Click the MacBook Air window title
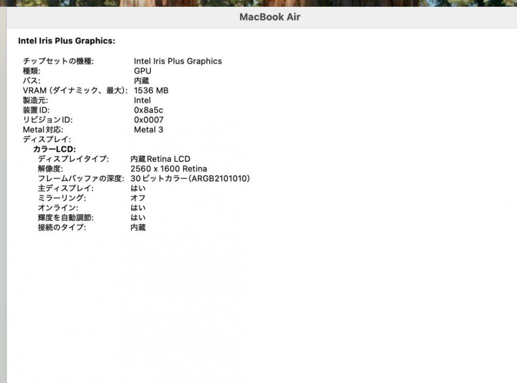 click(x=270, y=17)
